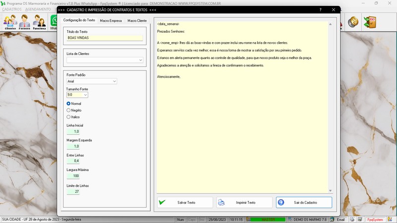Switch to Macro Cliente tab
Screen dimensions: 397x223
tap(137, 20)
